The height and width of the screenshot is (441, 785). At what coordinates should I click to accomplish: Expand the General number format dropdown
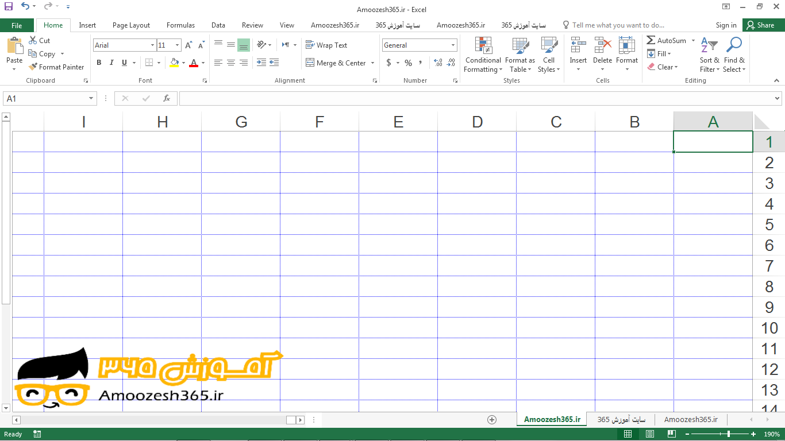453,45
